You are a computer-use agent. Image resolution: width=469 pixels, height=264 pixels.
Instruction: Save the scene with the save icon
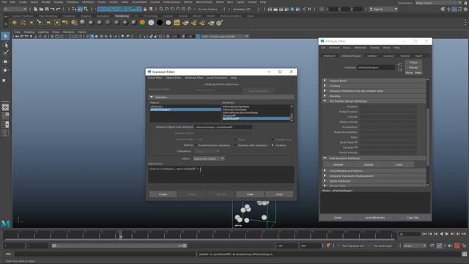pyautogui.click(x=46, y=10)
